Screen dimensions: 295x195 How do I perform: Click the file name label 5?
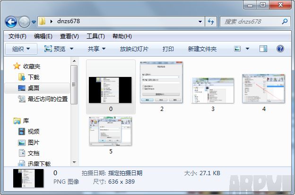coord(111,151)
